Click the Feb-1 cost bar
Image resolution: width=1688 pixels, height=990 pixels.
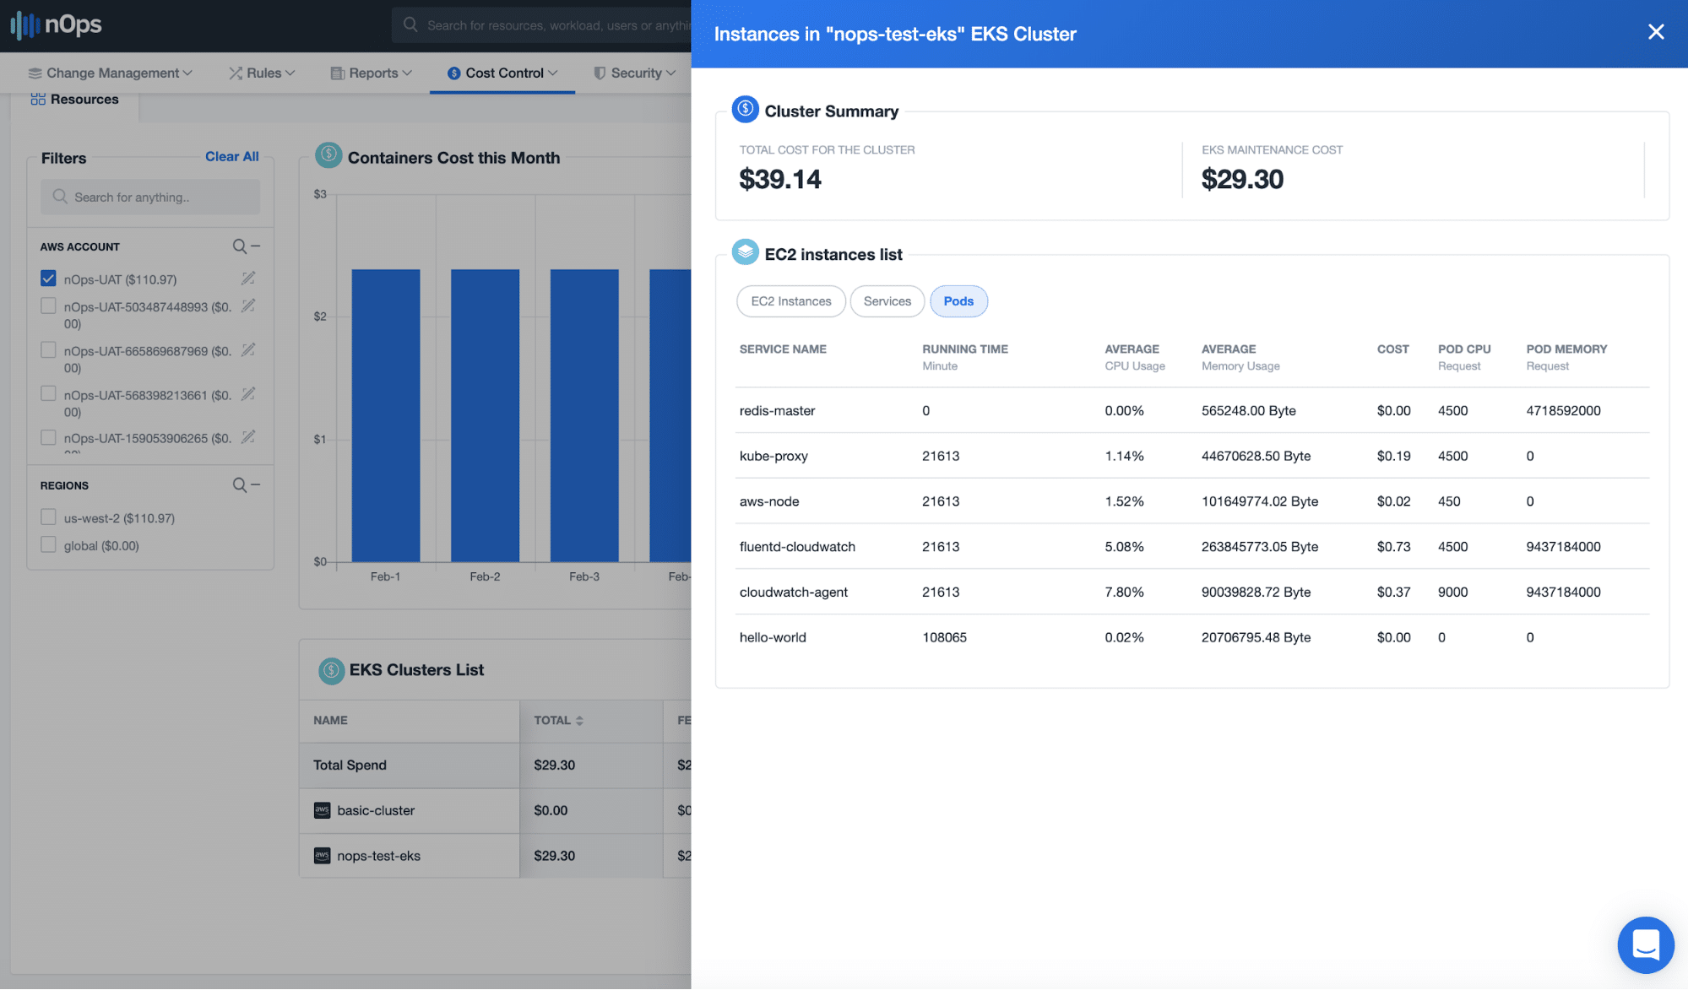(x=386, y=415)
